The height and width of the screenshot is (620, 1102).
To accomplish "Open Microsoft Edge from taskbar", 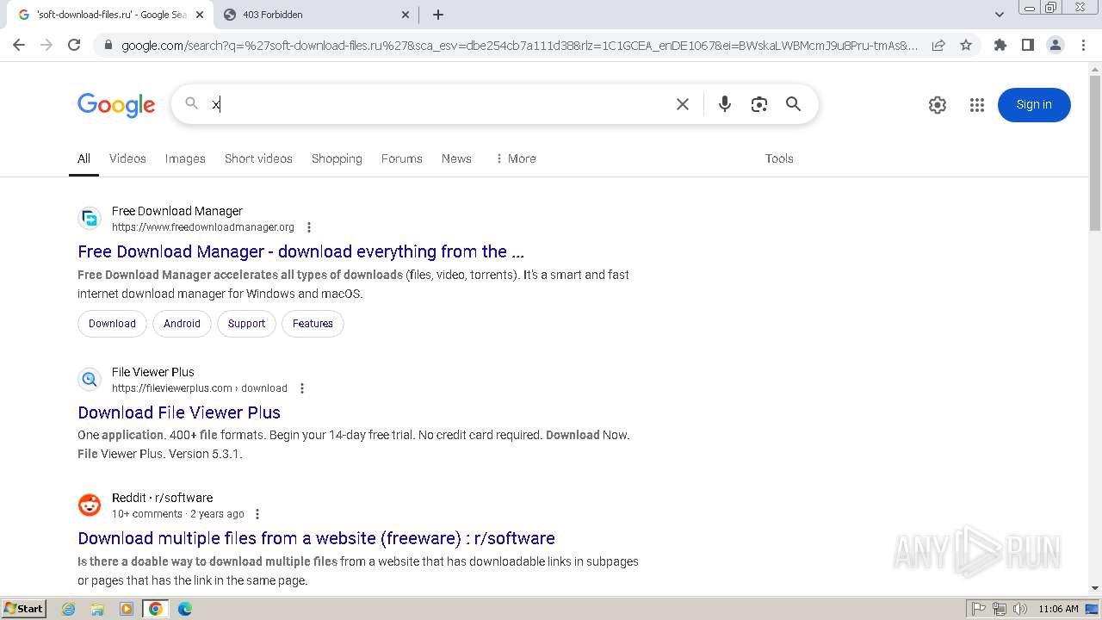I will coord(185,609).
